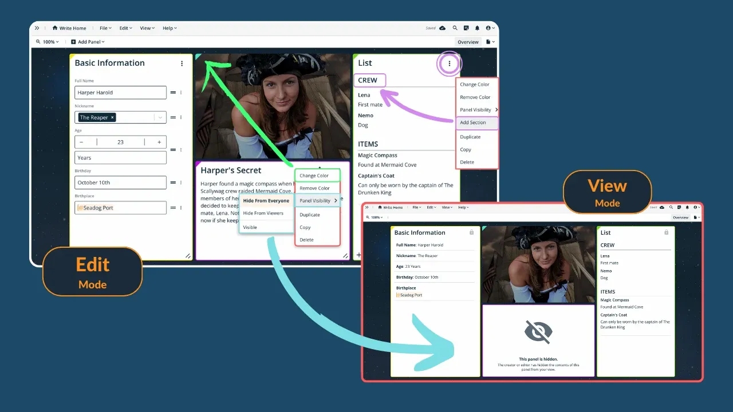Expand the sidebar with double-chevron icon
Image resolution: width=733 pixels, height=412 pixels.
click(x=37, y=28)
